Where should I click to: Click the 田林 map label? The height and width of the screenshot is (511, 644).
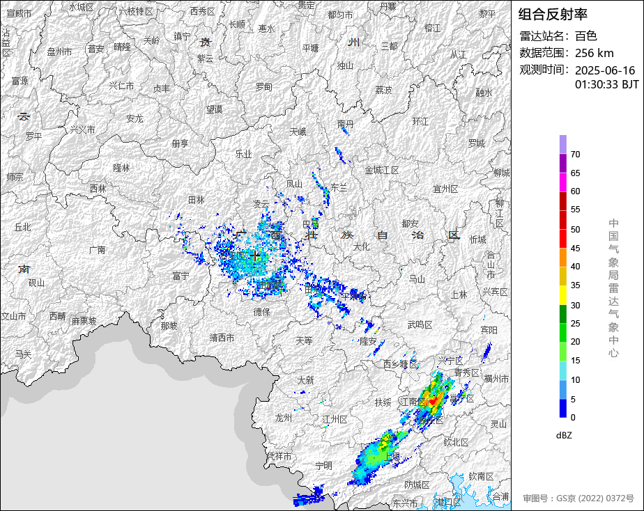196,200
